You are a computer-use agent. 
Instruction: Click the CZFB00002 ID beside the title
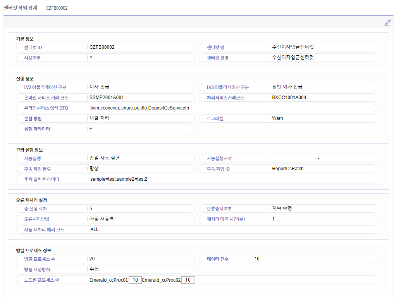[57, 8]
